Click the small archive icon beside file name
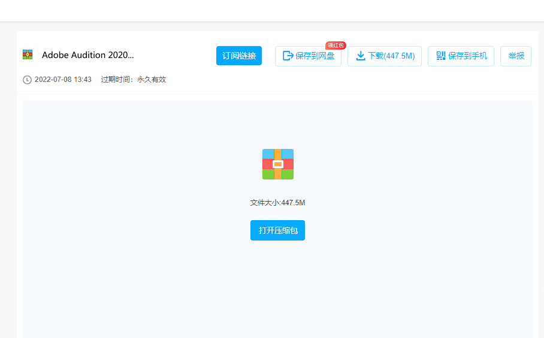The height and width of the screenshot is (338, 544). pos(28,54)
